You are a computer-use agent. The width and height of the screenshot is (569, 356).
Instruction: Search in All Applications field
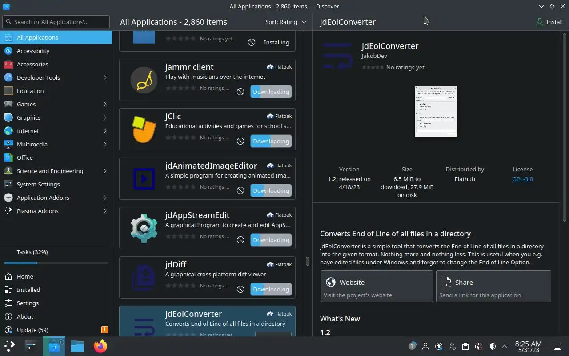click(x=56, y=22)
